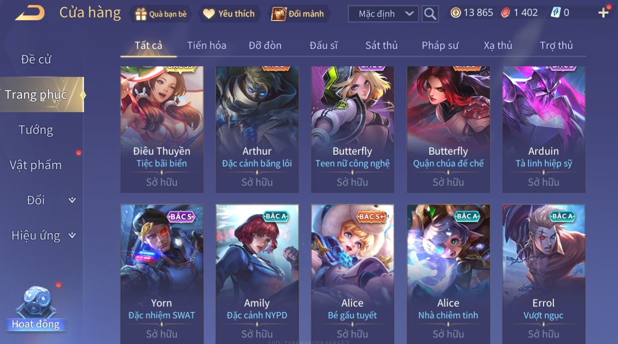
Task: Tap the red ruby currency icon
Action: tap(506, 13)
